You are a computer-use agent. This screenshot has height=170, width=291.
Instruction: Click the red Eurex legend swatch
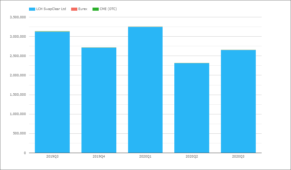click(74, 9)
